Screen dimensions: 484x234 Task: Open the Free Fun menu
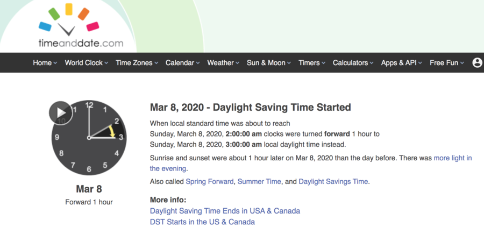click(447, 62)
